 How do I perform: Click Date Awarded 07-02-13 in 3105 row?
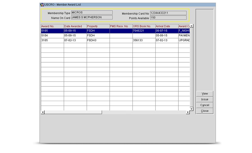[75, 40]
